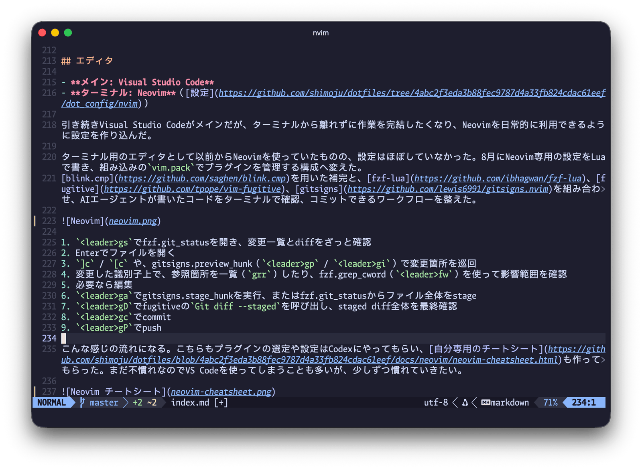Maximize the nvim window with the green button
The height and width of the screenshot is (469, 642).
coord(68,33)
